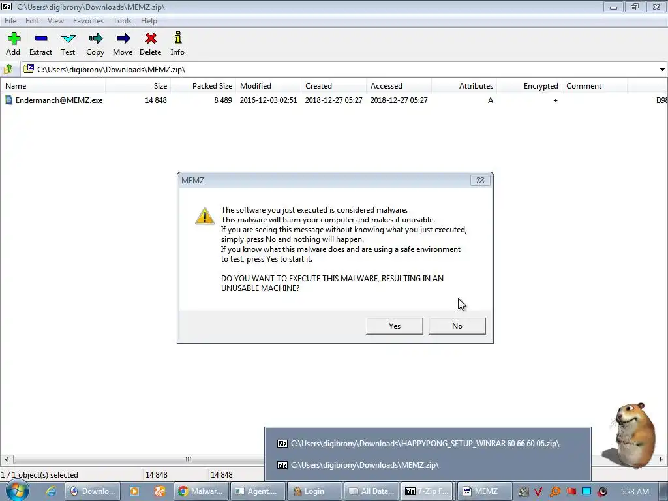Click the scroll right arrow
Screen dimensions: 668x501
tap(661, 459)
